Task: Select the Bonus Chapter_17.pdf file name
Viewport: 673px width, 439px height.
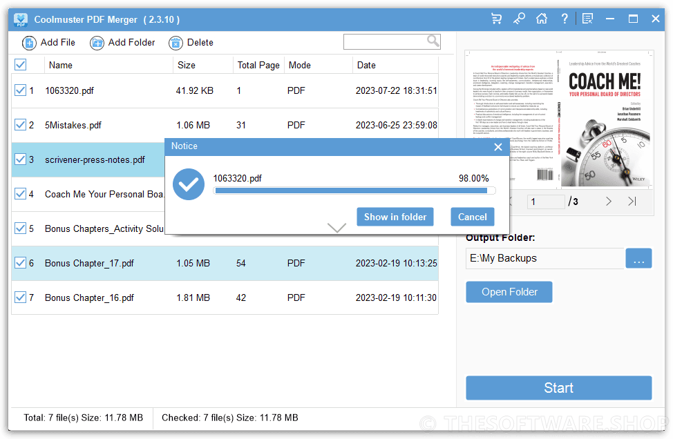Action: tap(89, 263)
